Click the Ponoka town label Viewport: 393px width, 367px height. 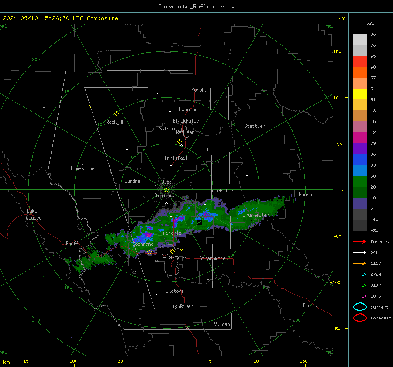pos(199,90)
